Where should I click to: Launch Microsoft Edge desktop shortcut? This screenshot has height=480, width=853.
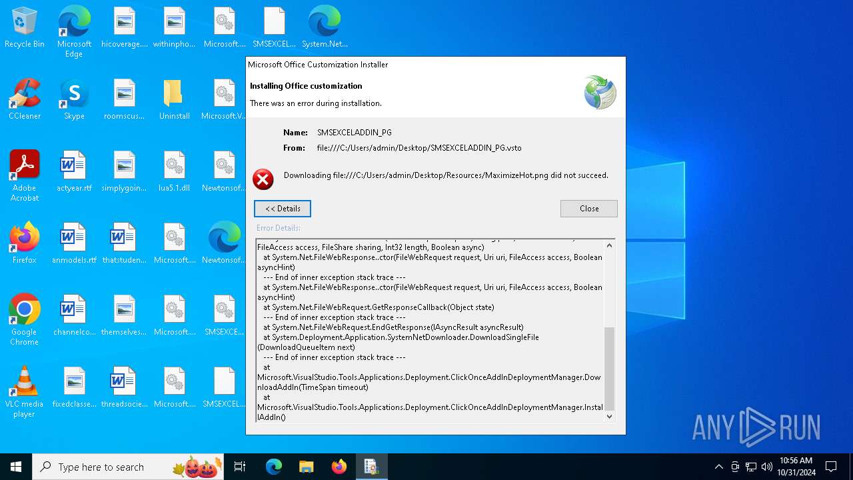click(x=74, y=32)
